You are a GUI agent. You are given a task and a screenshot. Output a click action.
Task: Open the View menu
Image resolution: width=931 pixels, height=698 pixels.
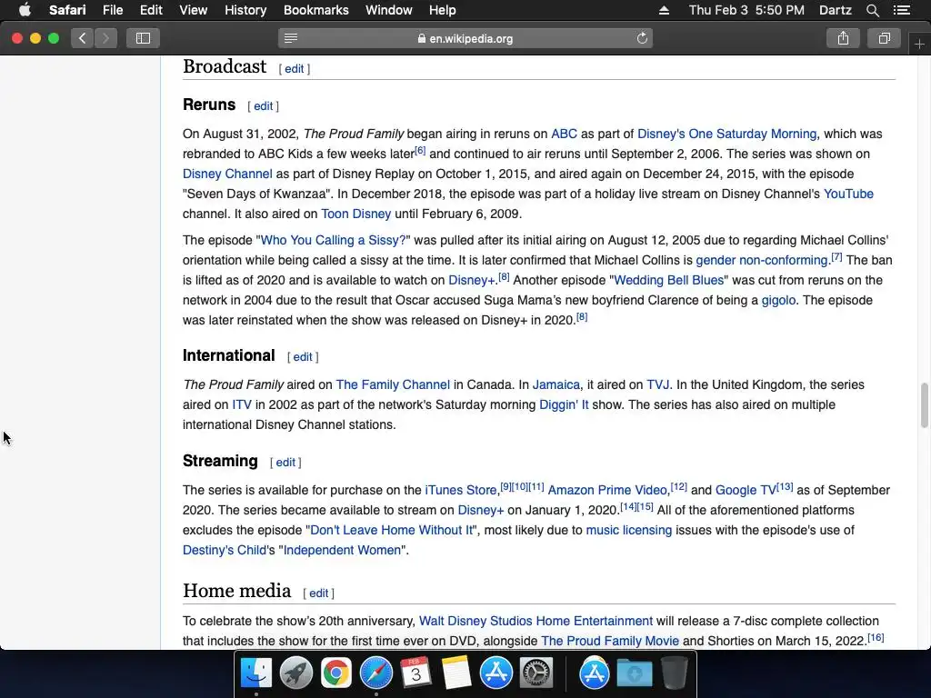point(193,10)
